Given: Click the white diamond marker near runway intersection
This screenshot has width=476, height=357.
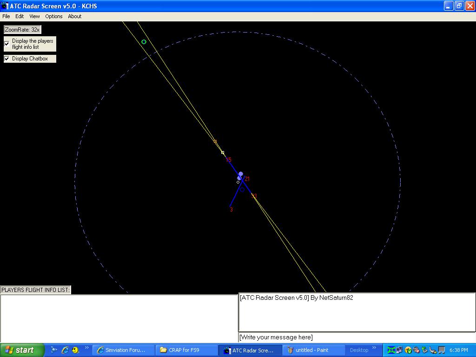Looking at the screenshot, I should (238, 182).
